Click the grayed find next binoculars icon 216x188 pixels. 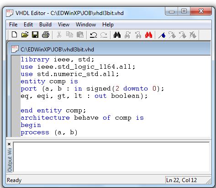point(127,35)
